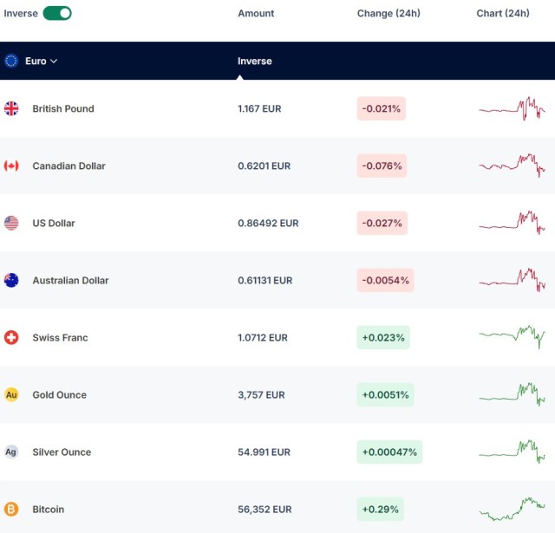Viewport: 555px width, 533px height.
Task: Click the Silver Ounce Ag icon
Action: (x=11, y=452)
